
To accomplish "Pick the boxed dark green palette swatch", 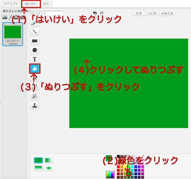I will click(129, 174).
